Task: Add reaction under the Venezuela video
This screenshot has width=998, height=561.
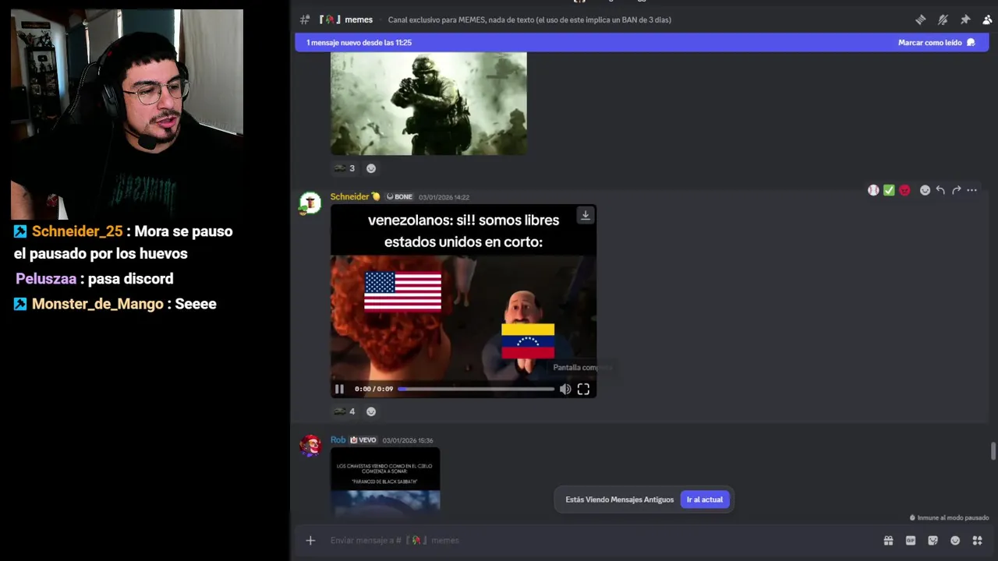Action: (371, 411)
